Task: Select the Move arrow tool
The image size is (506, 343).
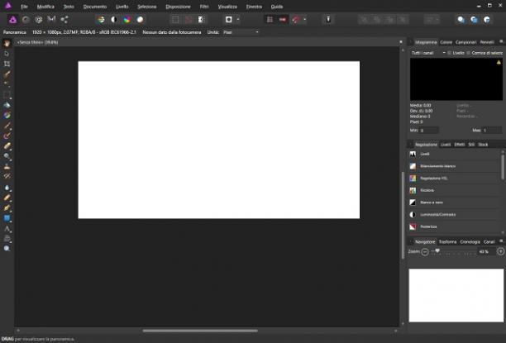Action: click(x=7, y=54)
